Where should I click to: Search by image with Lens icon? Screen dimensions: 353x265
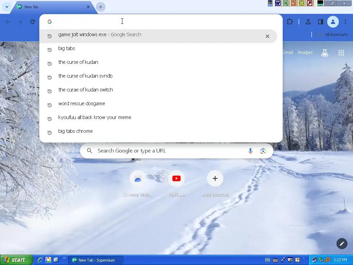pyautogui.click(x=263, y=151)
